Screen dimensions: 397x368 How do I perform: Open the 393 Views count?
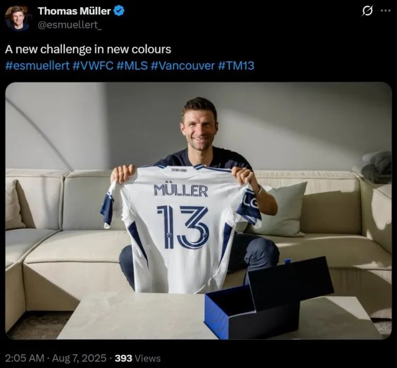pyautogui.click(x=138, y=358)
